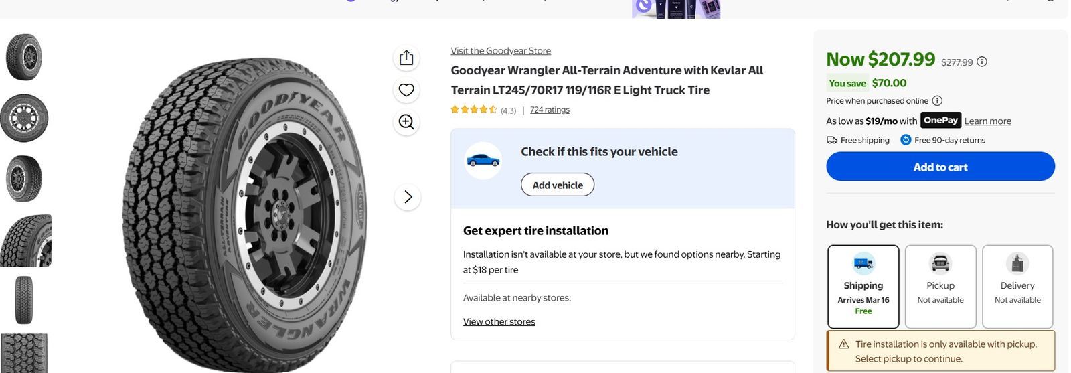This screenshot has width=1071, height=373.
Task: Click the share icon beside product image
Action: pos(406,58)
